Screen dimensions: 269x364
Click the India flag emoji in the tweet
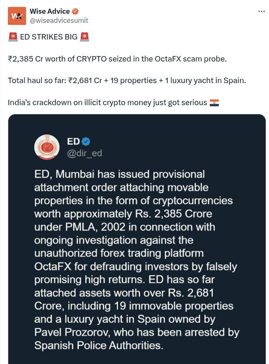coord(214,102)
